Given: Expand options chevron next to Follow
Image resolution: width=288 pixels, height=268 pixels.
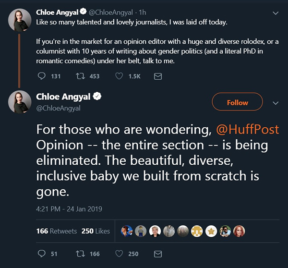Looking at the screenshot, I should (276, 102).
